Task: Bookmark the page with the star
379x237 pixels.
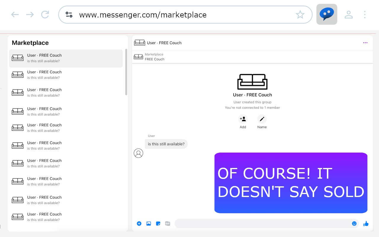Action: click(x=300, y=15)
